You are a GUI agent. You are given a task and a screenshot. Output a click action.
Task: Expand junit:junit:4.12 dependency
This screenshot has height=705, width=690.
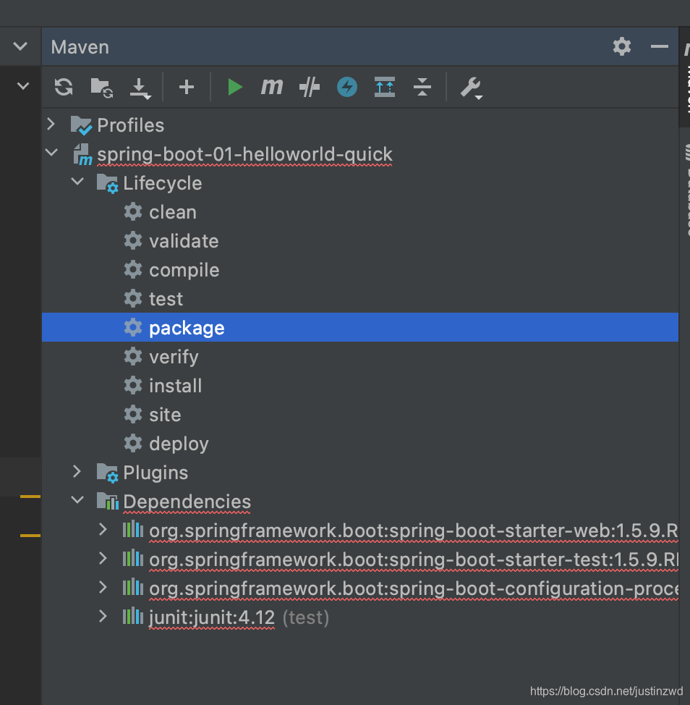pyautogui.click(x=103, y=616)
